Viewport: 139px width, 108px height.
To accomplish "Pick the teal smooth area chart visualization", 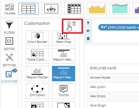I will click(x=120, y=9).
